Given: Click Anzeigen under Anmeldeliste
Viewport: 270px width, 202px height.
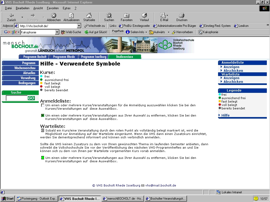Looking at the screenshot, I should 231,67.
